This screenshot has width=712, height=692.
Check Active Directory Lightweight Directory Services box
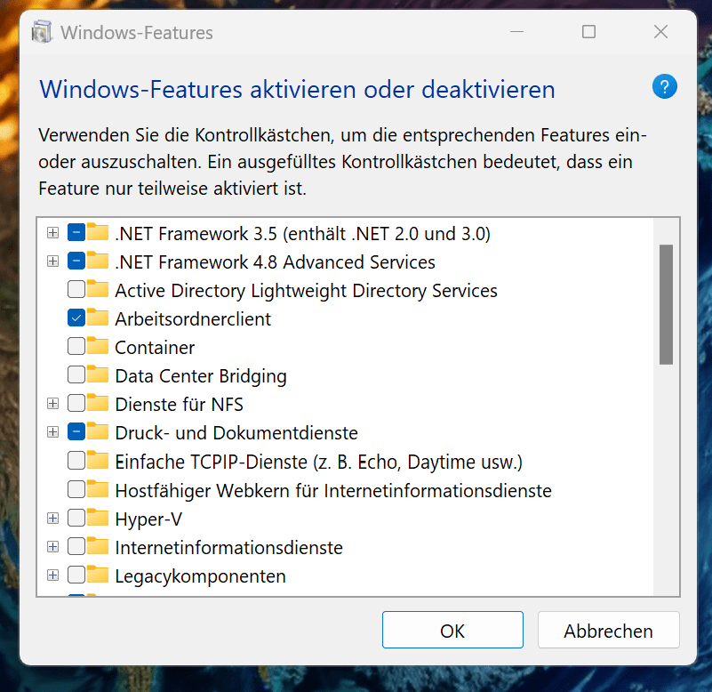click(76, 290)
